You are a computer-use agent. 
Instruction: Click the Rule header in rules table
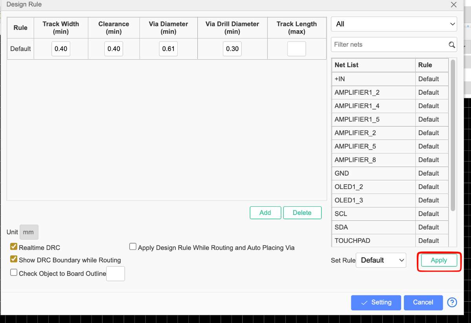(20, 28)
